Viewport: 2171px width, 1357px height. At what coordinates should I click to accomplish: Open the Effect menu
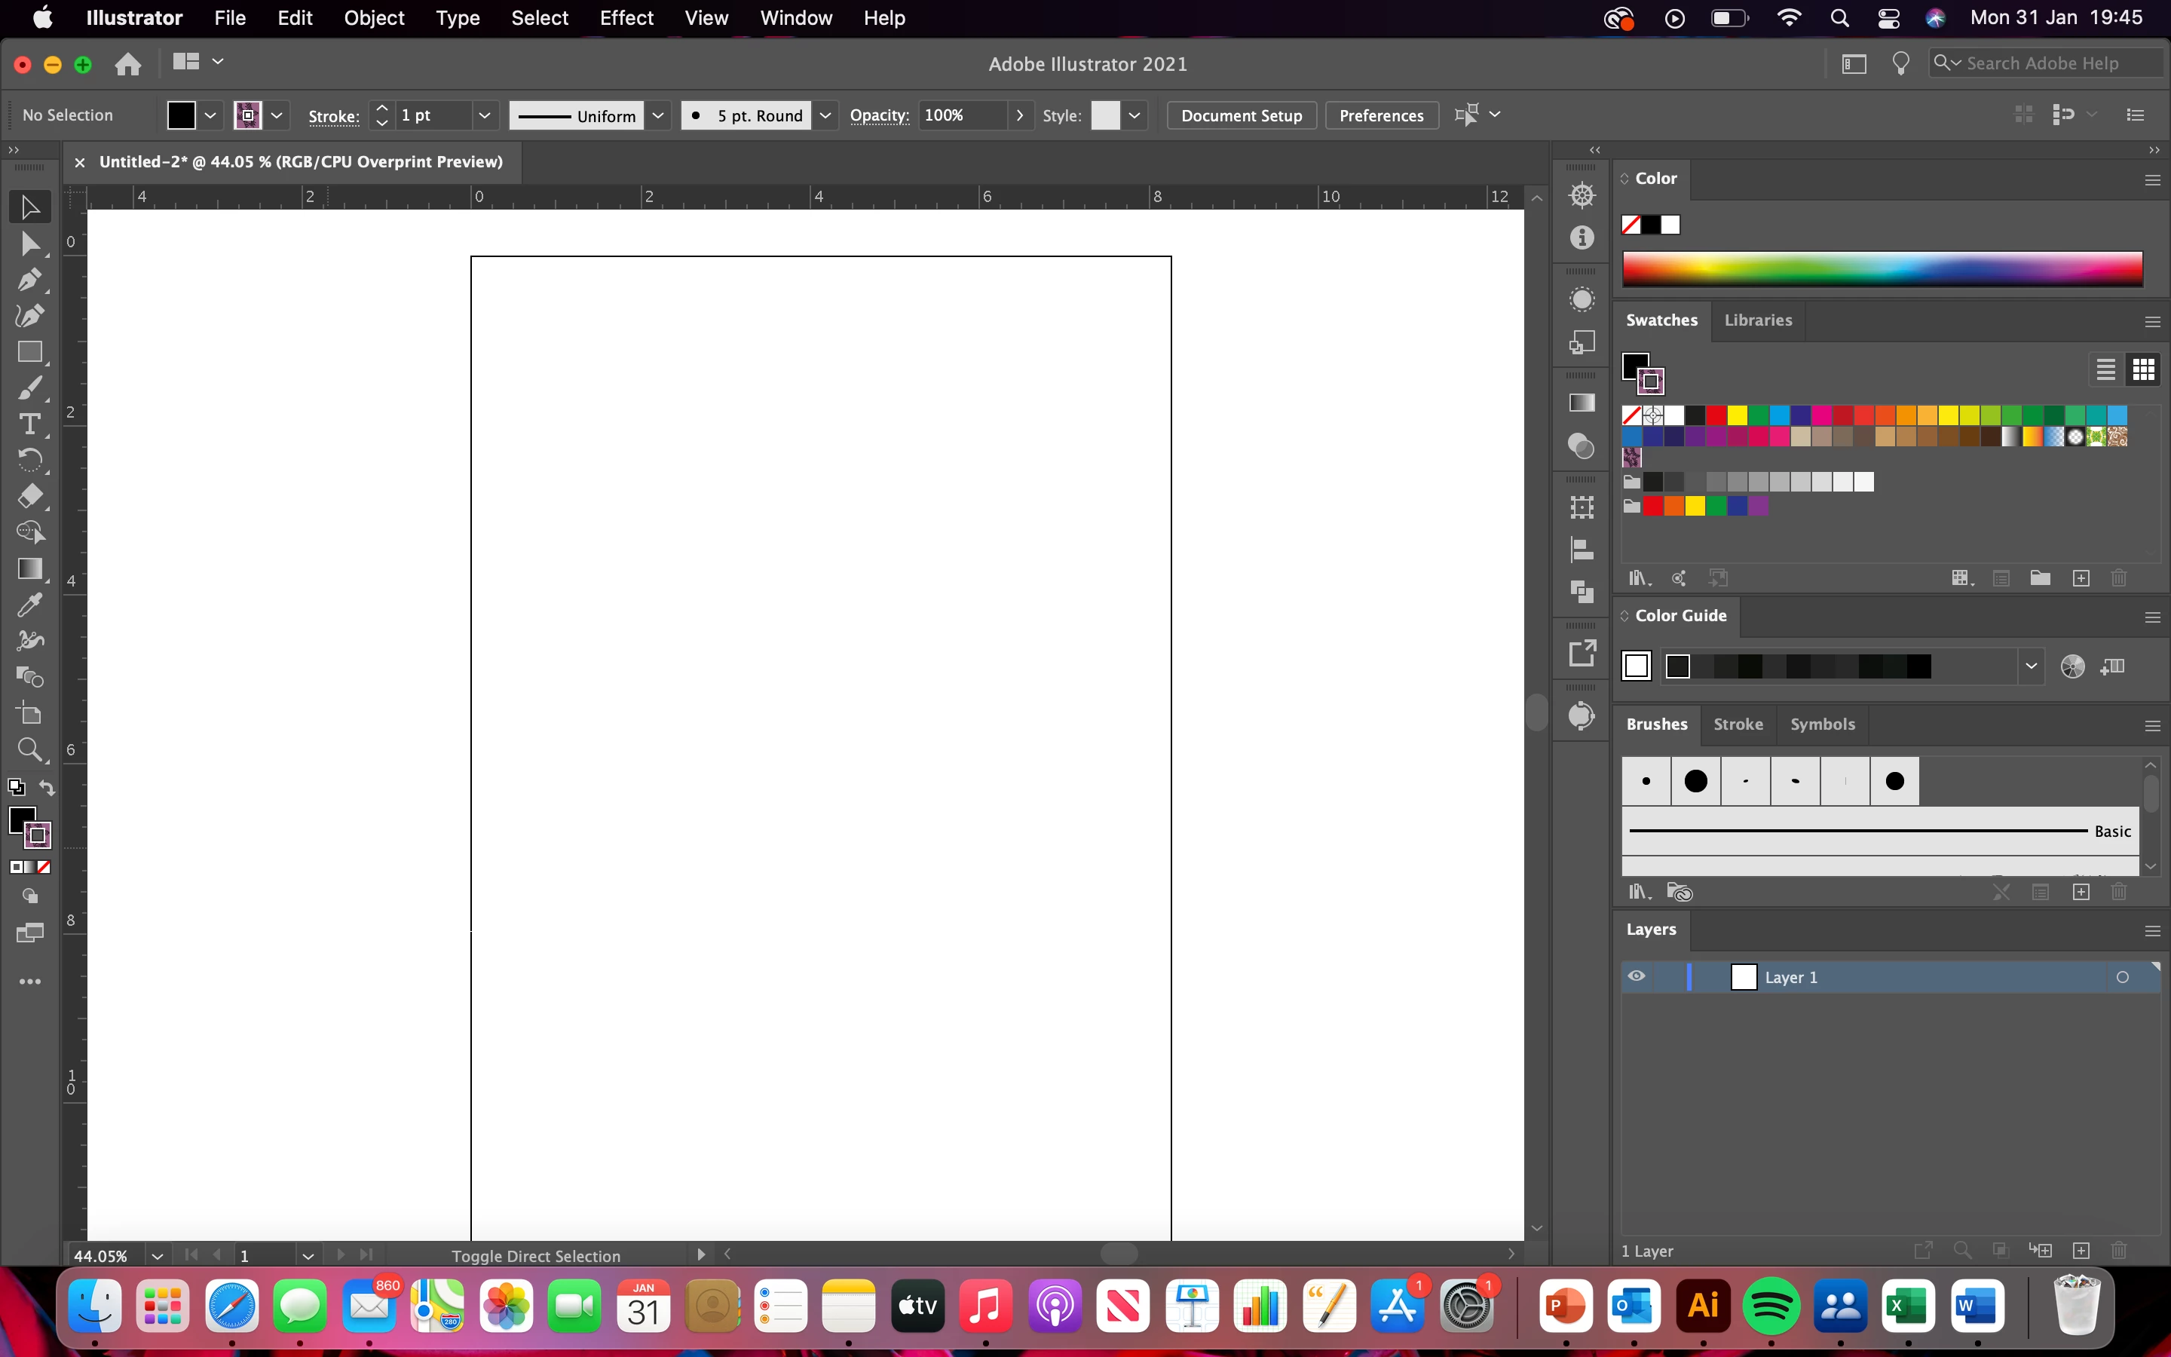(626, 18)
